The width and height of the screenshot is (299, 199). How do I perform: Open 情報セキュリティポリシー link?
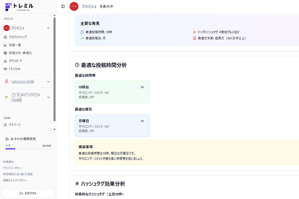tap(15, 180)
